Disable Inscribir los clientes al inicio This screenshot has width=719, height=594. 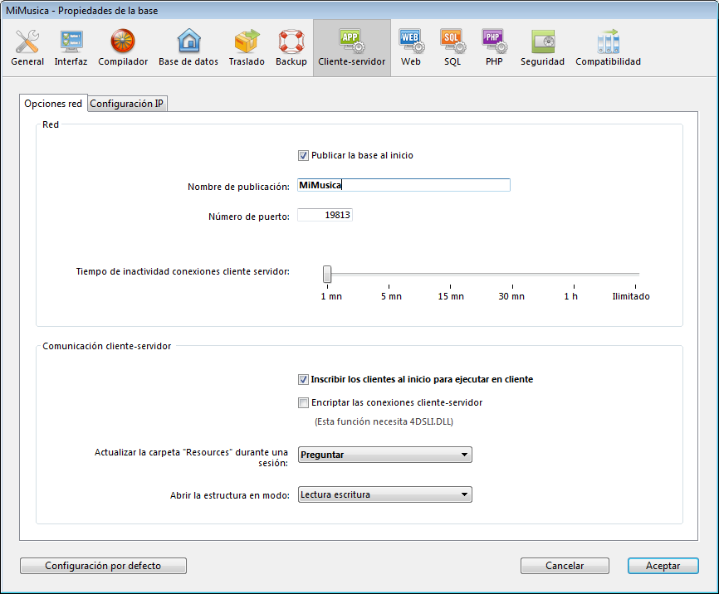click(x=304, y=379)
